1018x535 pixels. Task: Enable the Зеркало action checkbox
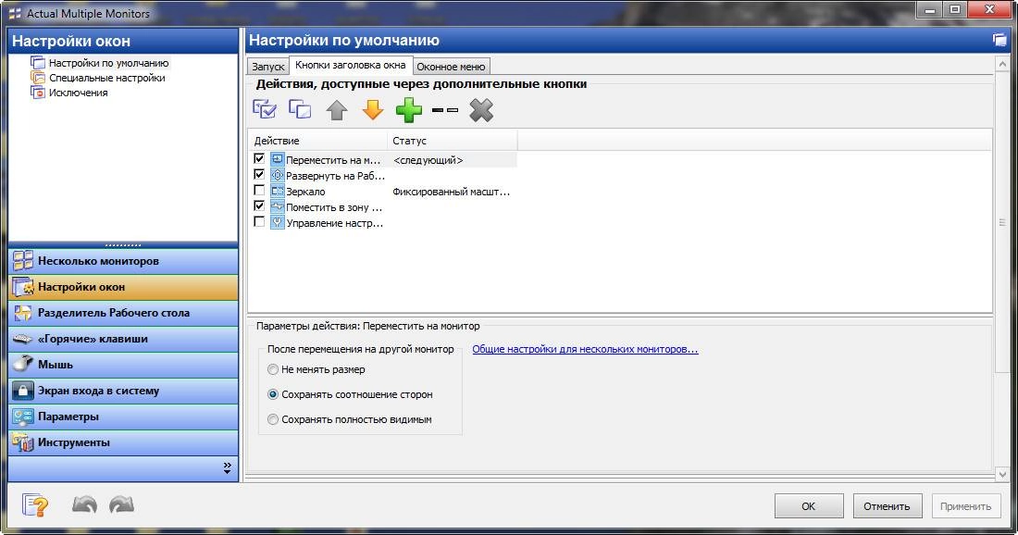259,191
